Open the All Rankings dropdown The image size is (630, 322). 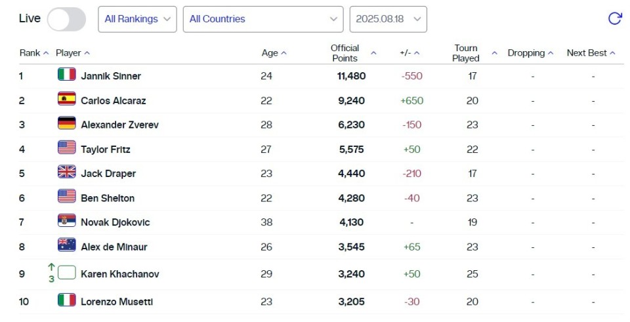point(137,19)
